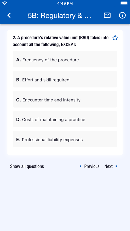Image resolution: width=130 pixels, height=231 pixels.
Task: Pick answer E Professional liability expenses
Action: tap(65, 139)
